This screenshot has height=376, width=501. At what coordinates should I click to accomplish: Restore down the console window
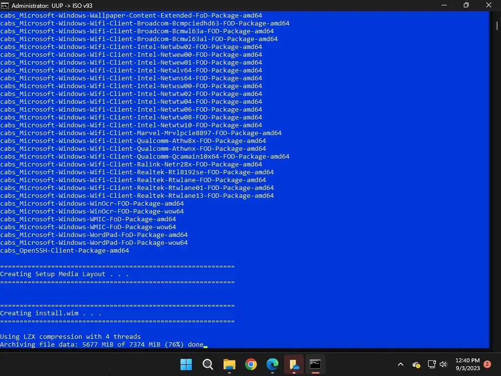466,5
